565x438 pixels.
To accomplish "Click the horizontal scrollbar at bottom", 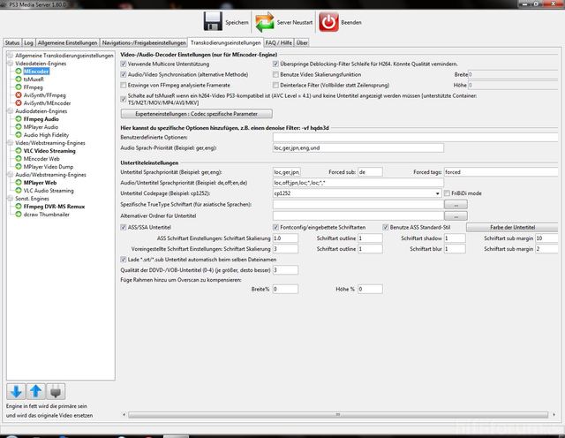I will pyautogui.click(x=337, y=414).
